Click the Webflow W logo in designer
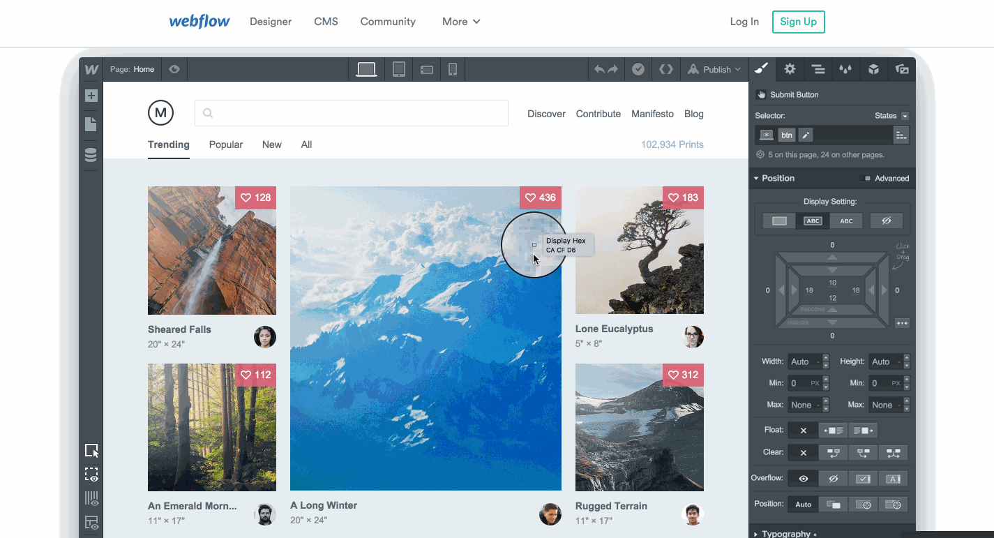 (x=91, y=69)
